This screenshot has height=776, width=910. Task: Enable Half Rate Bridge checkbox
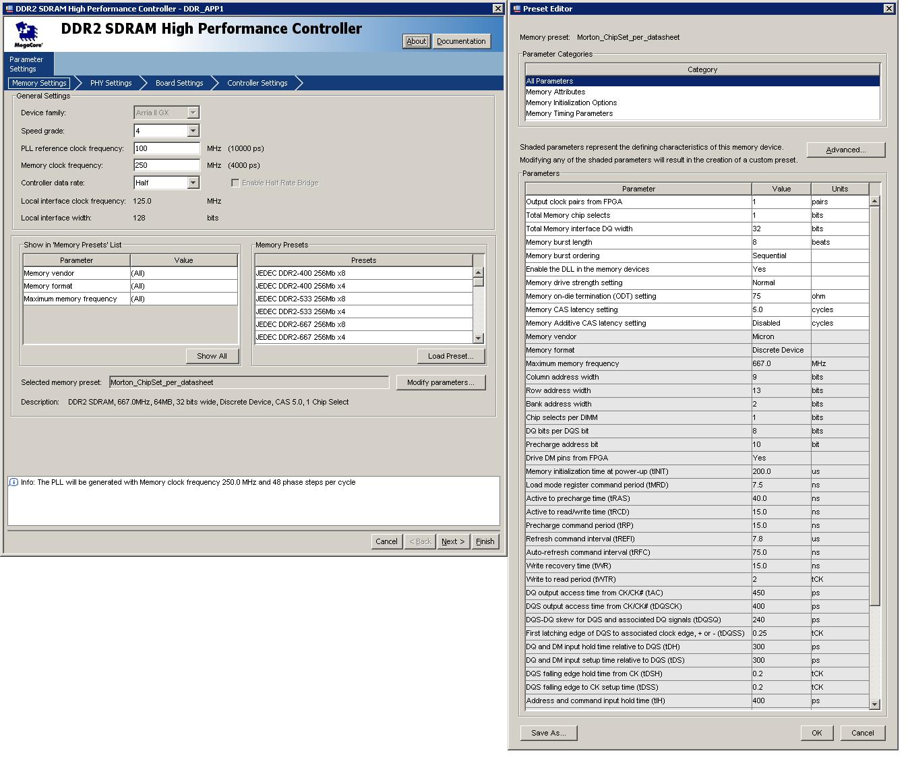pos(235,183)
